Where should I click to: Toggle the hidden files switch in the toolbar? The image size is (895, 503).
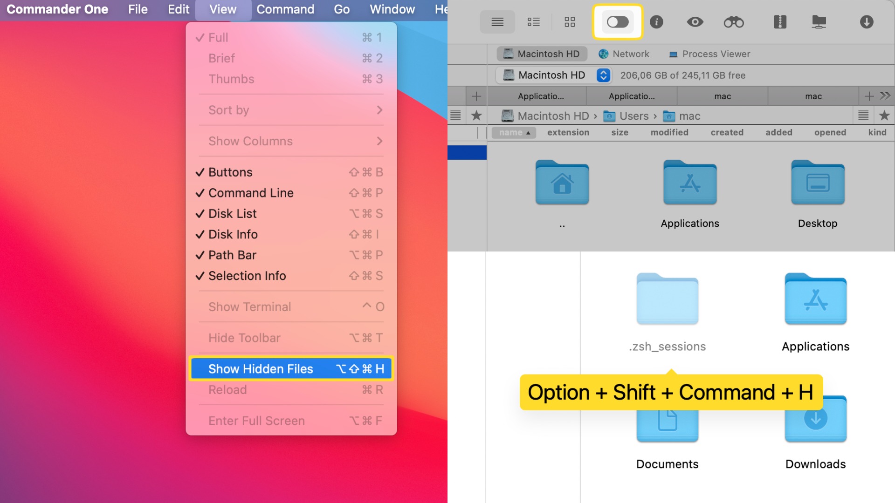[x=618, y=22]
